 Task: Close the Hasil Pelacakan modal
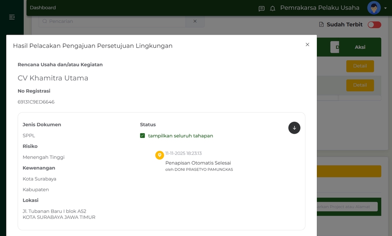point(307,45)
